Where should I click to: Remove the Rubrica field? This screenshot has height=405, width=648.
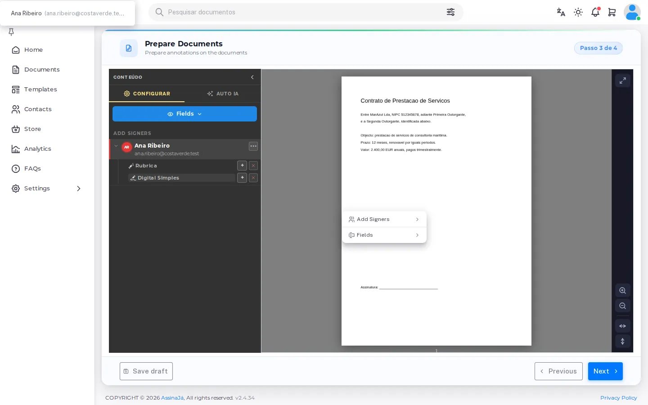(253, 166)
